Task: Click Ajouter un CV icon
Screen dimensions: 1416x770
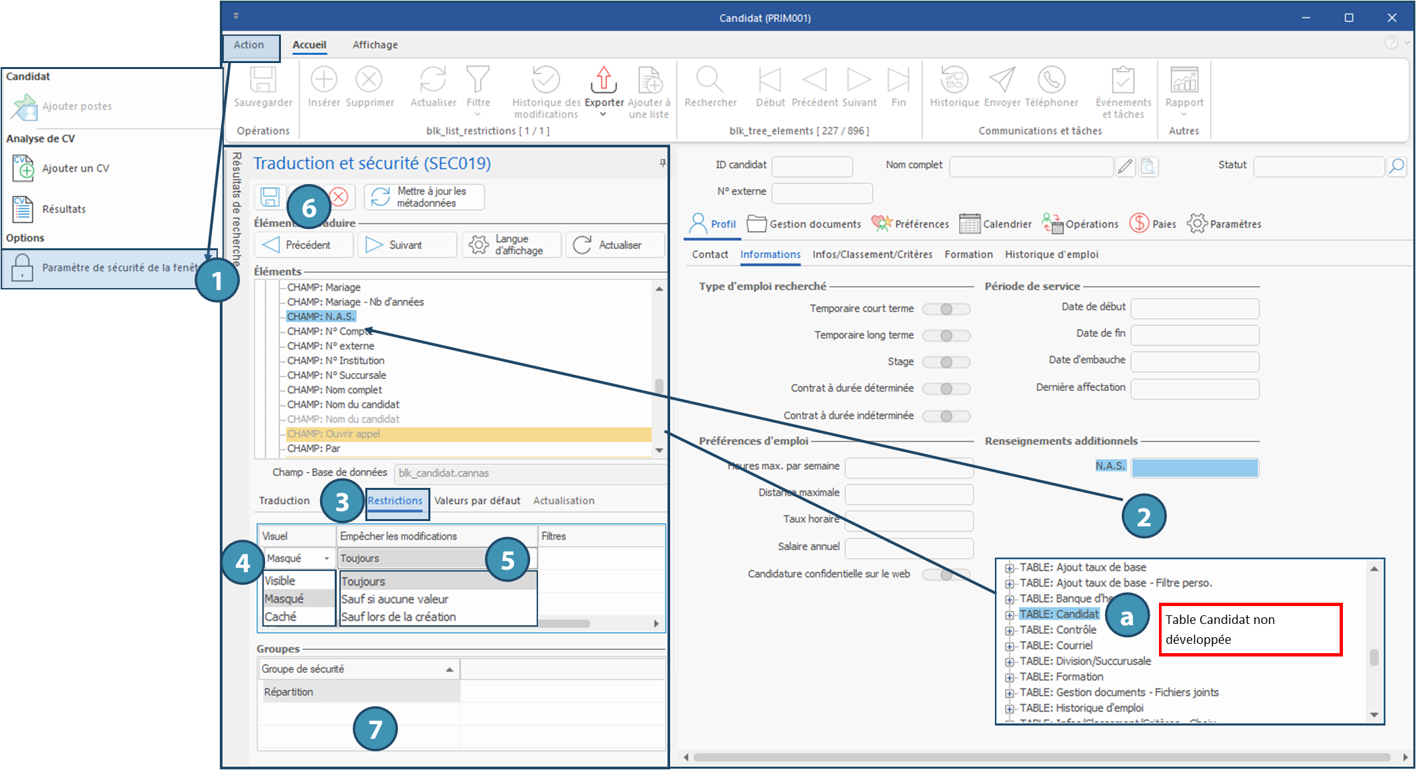Action: [23, 169]
